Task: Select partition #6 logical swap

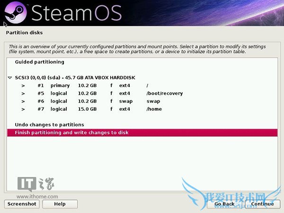Action: click(x=142, y=101)
